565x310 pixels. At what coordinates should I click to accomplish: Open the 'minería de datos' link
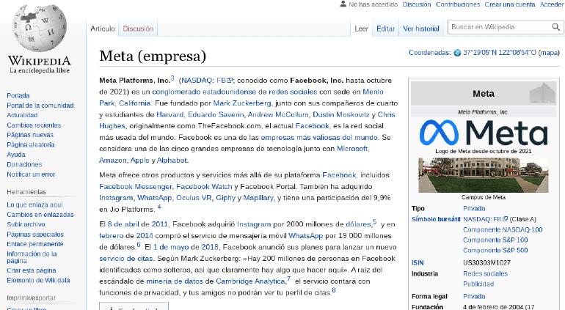(x=175, y=281)
